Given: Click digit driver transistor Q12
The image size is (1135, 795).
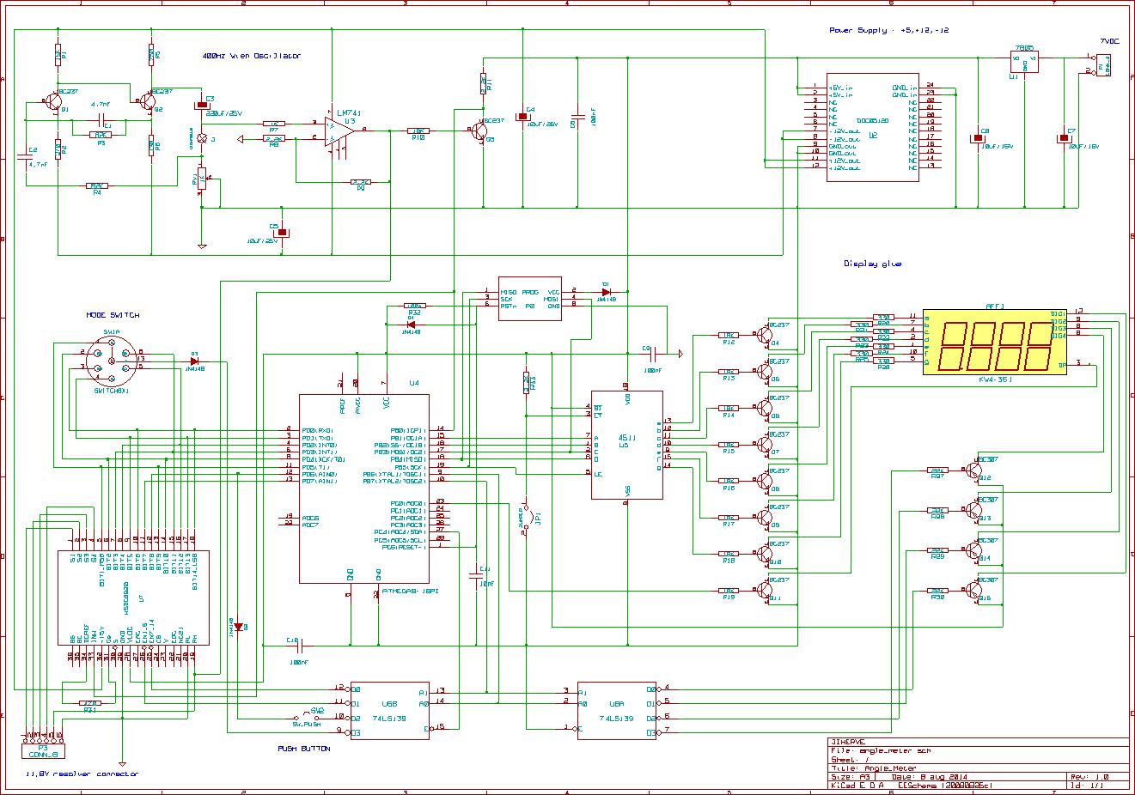Looking at the screenshot, I should [974, 469].
